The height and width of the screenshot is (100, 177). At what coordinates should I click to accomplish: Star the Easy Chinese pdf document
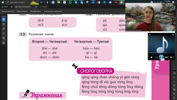(x=16, y=7)
